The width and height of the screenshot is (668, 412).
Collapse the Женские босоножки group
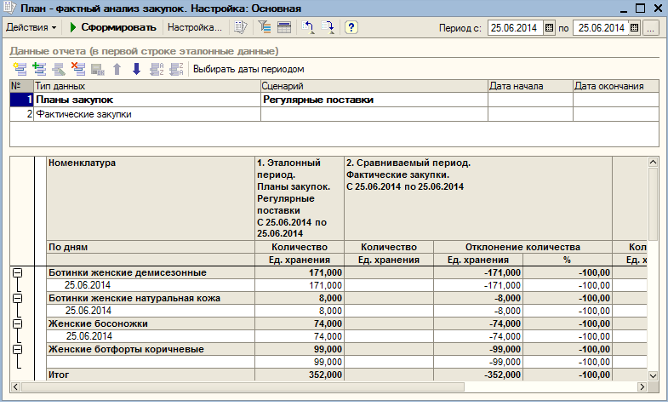pyautogui.click(x=18, y=323)
